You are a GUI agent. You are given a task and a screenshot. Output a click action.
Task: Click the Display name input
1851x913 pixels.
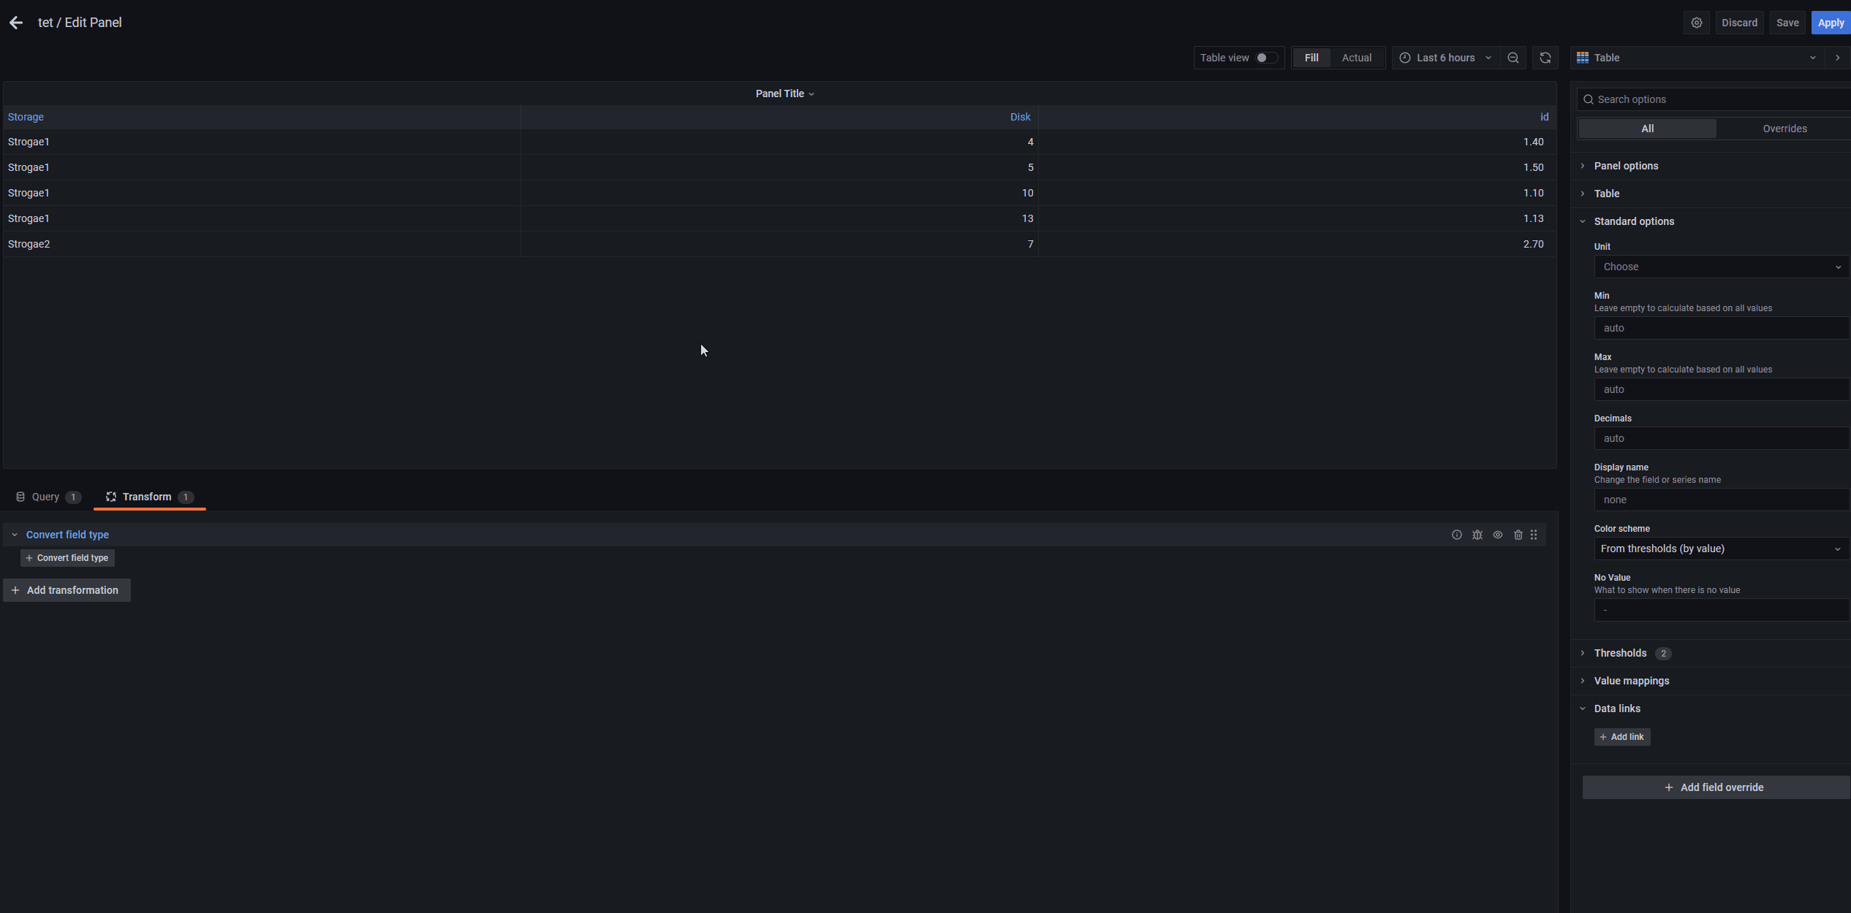(1721, 500)
